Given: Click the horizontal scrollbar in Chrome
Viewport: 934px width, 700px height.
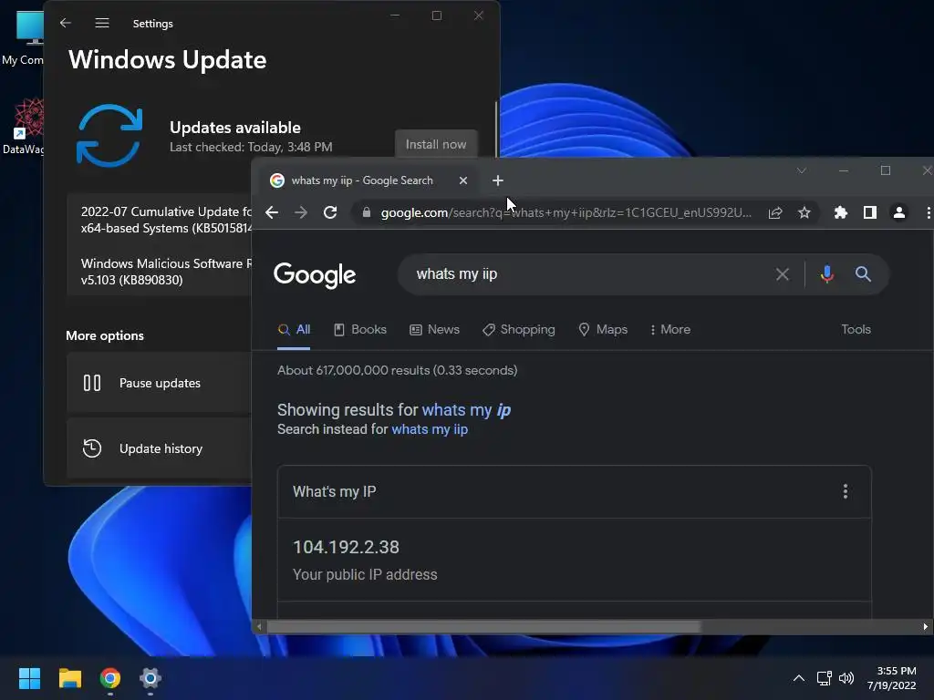Looking at the screenshot, I should coord(483,627).
